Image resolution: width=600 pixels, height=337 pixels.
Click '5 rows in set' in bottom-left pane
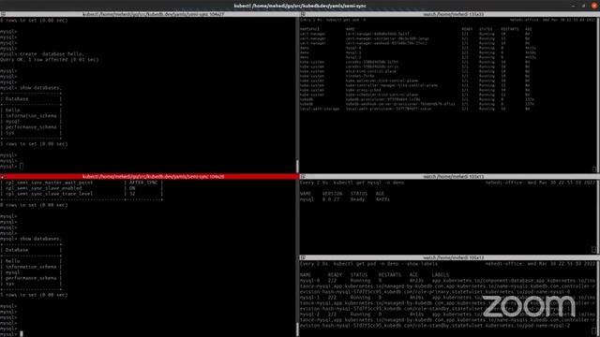coord(34,295)
